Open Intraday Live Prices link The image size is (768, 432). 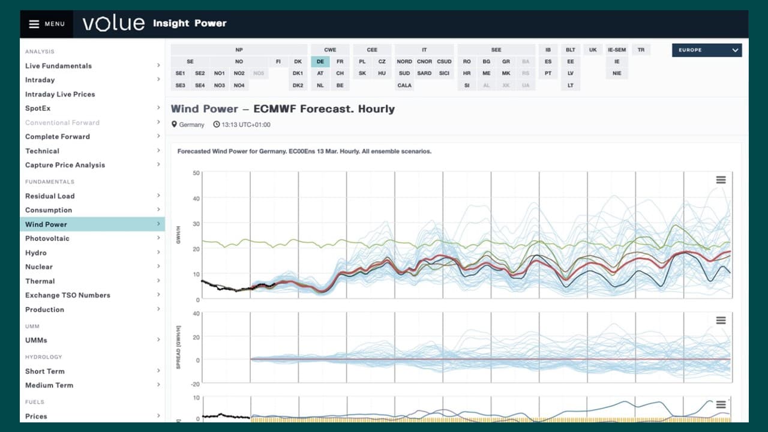click(x=60, y=94)
